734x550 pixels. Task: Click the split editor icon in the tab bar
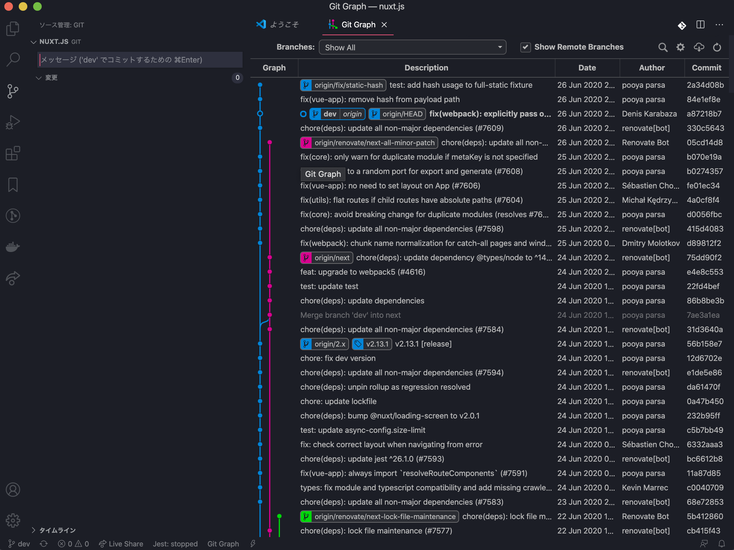point(700,24)
